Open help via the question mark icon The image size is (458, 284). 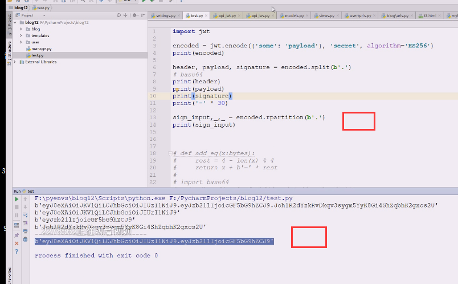click(x=17, y=251)
